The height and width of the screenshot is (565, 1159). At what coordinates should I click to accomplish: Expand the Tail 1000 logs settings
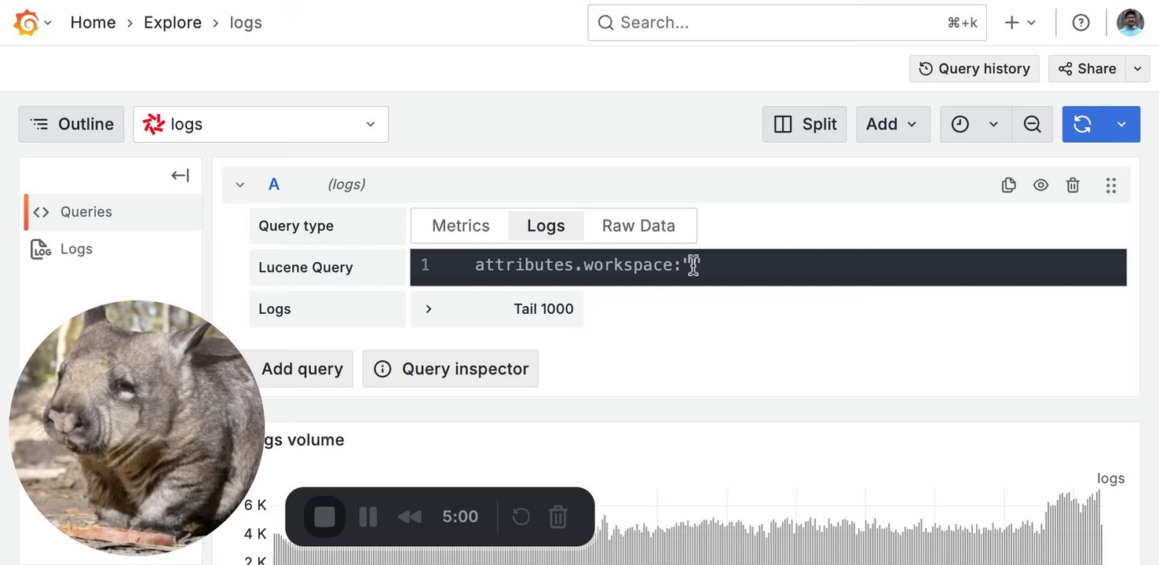coord(497,308)
